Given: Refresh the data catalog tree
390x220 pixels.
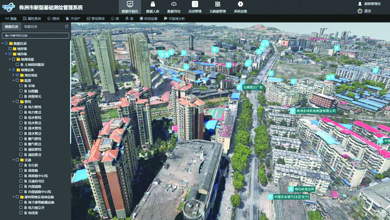Looking at the screenshot, I should pos(66,26).
